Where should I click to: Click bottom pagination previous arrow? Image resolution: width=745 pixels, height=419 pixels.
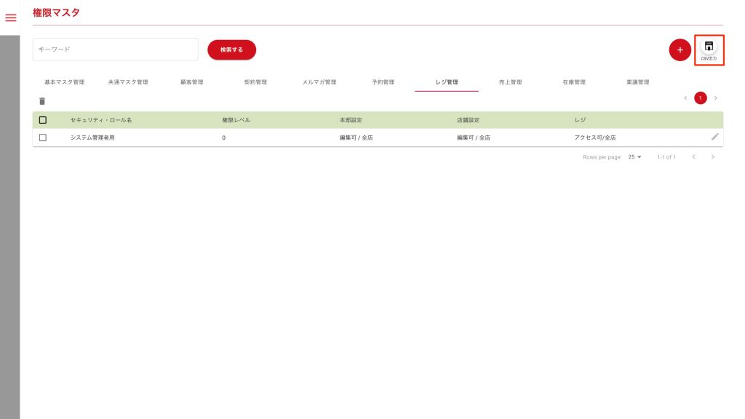click(693, 157)
